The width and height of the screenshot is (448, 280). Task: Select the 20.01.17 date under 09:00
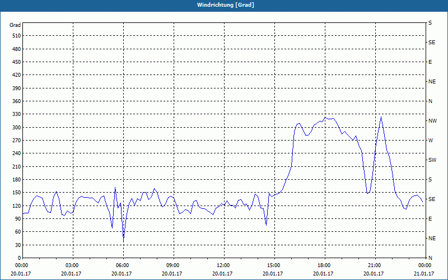pyautogui.click(x=172, y=274)
